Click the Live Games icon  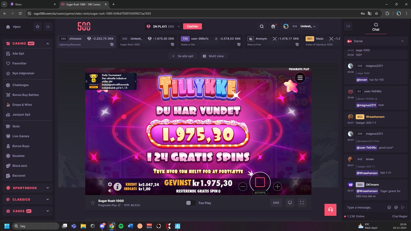pos(9,136)
